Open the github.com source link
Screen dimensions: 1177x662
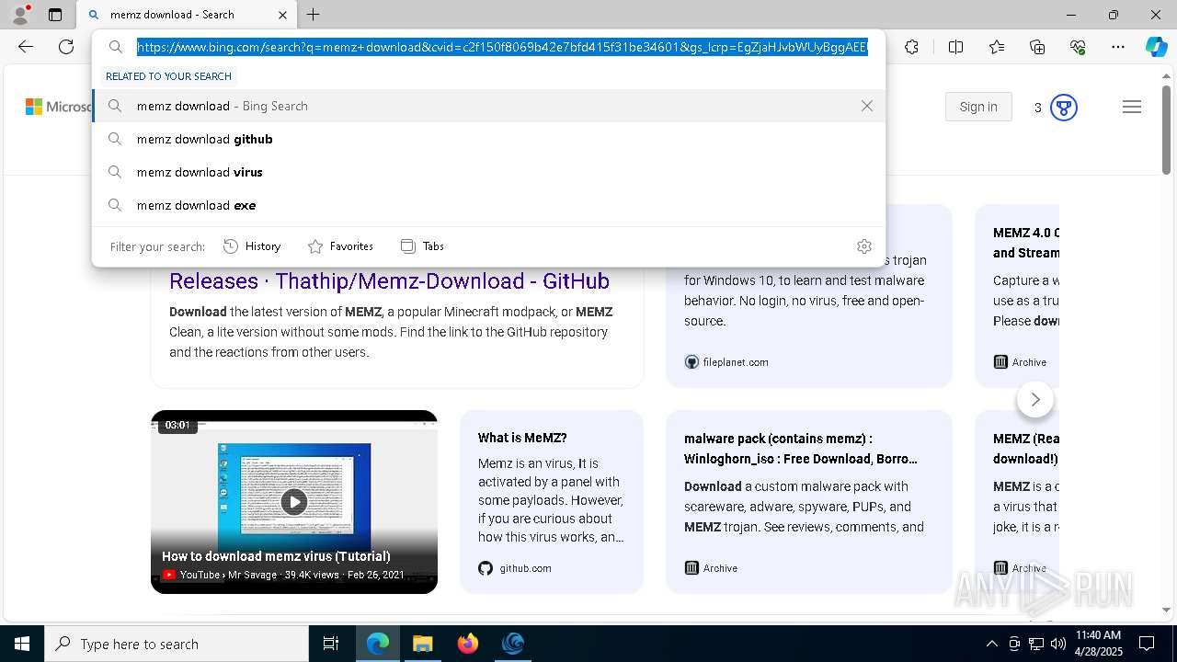click(515, 568)
